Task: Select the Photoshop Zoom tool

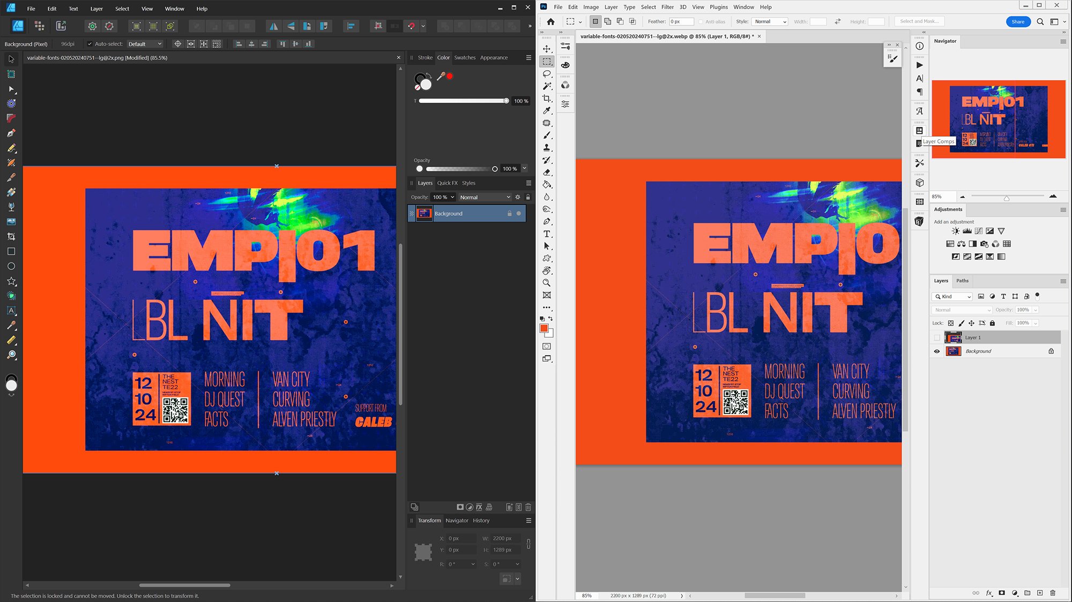Action: point(547,283)
